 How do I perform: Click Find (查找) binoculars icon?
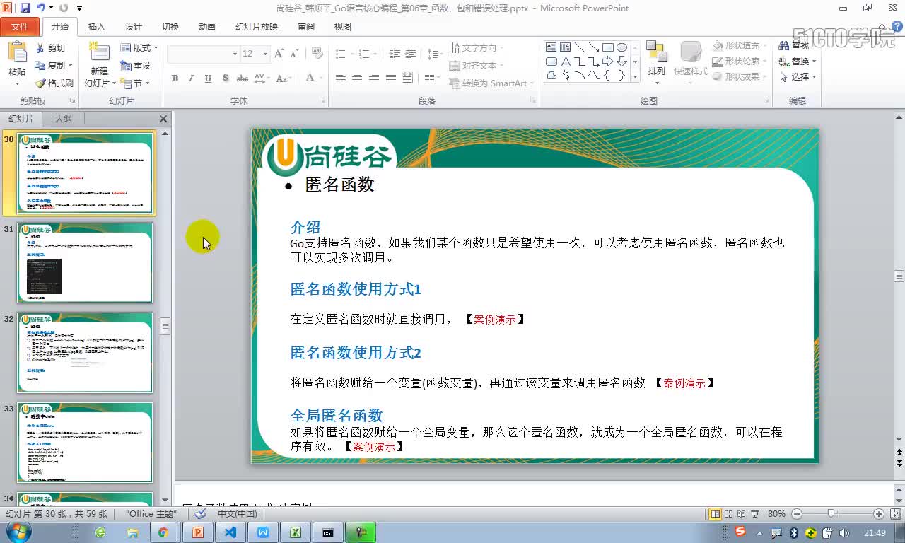(783, 46)
